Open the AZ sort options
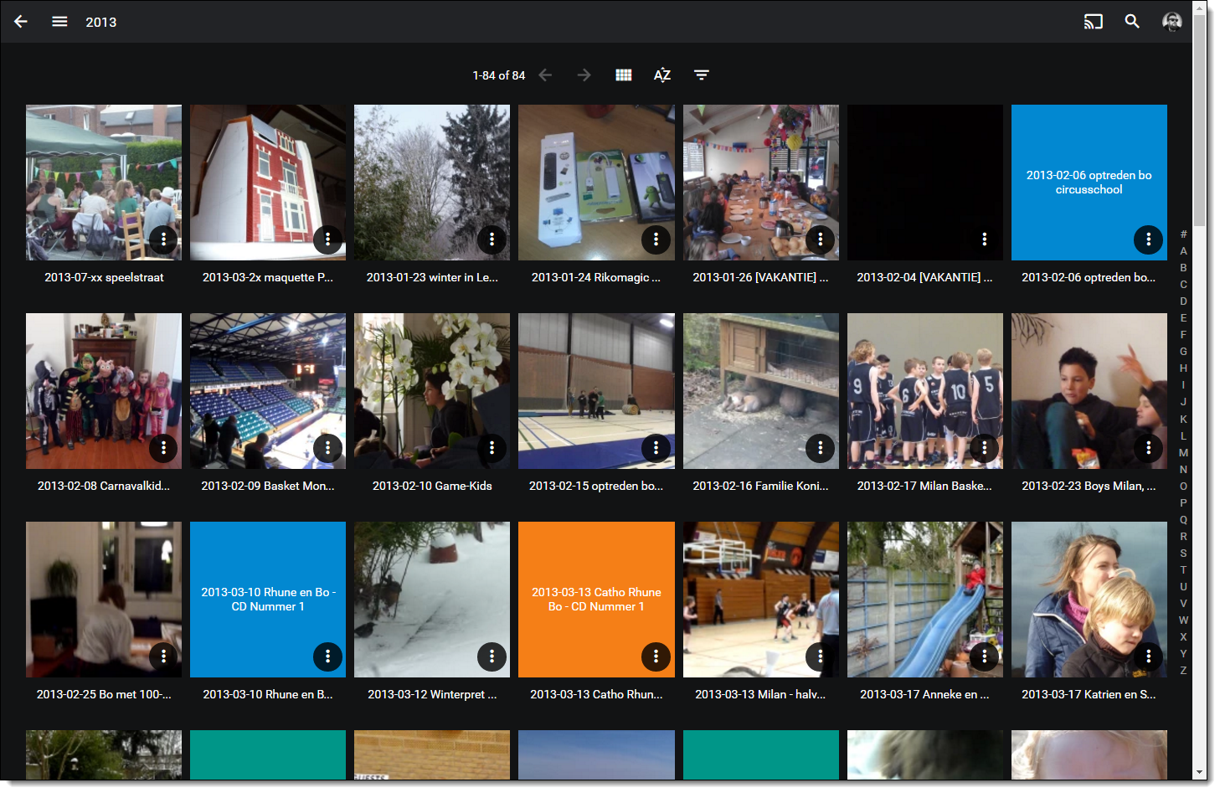The height and width of the screenshot is (793, 1220). click(661, 75)
